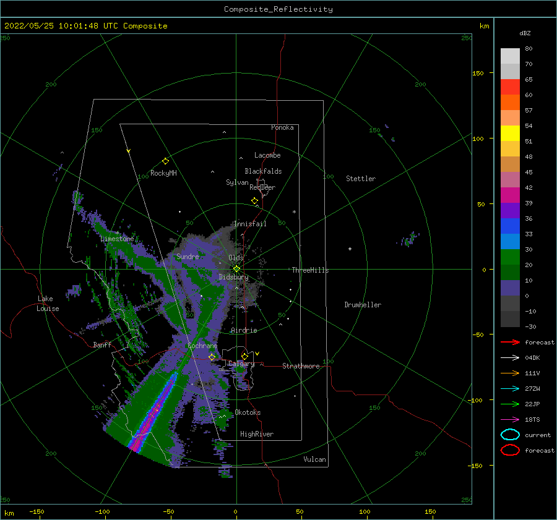The width and height of the screenshot is (557, 520).
Task: Click the Blackfalds city label
Action: point(263,171)
